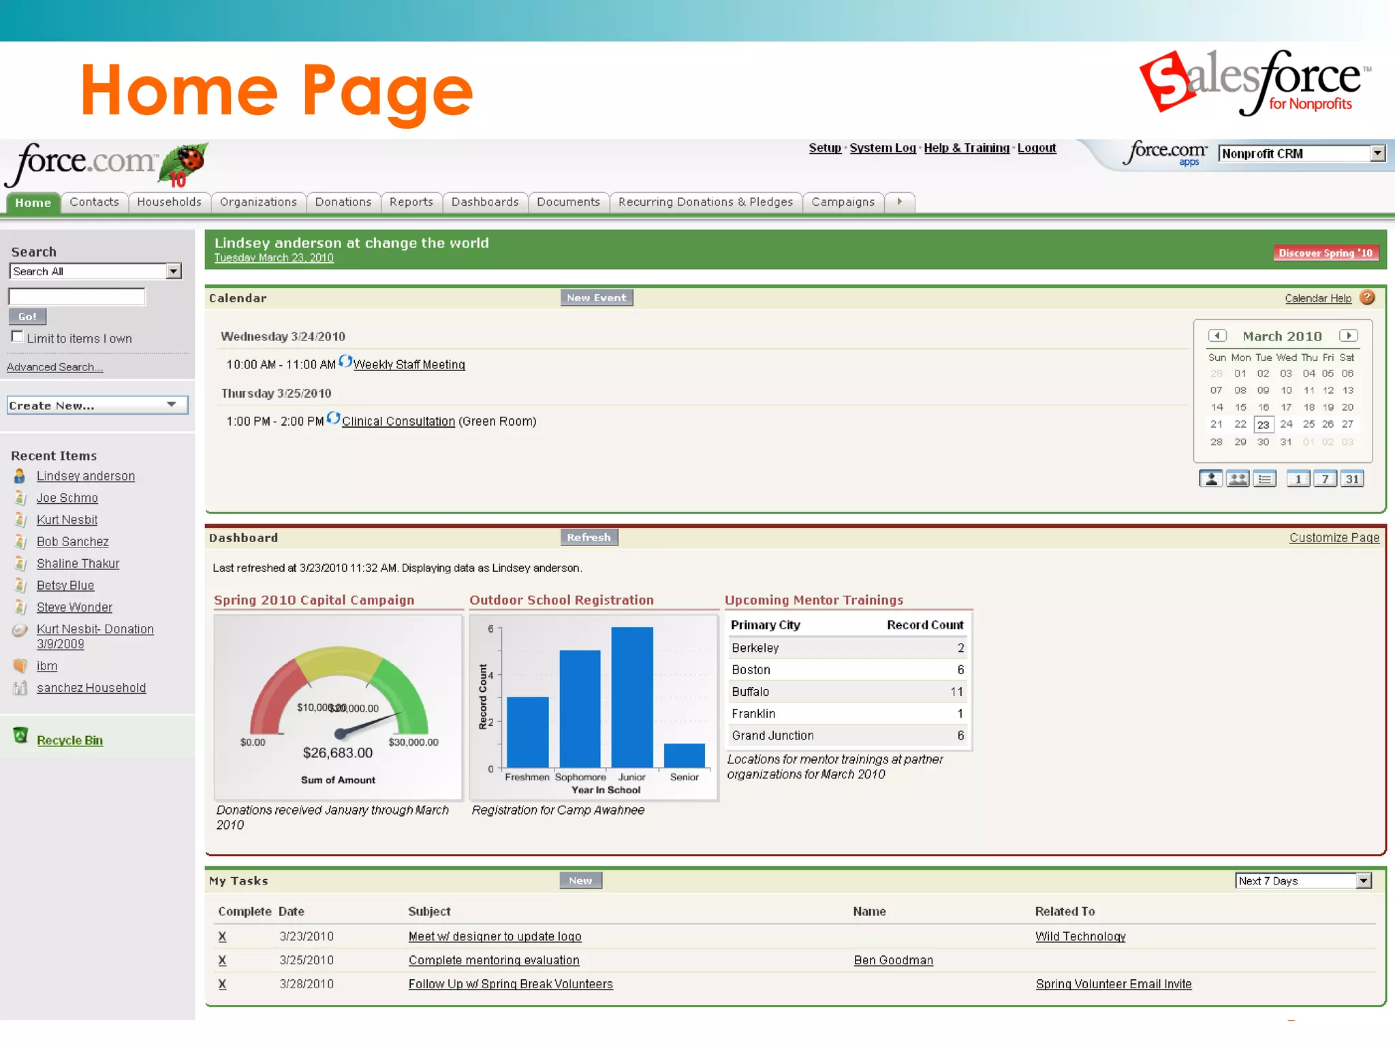Open Recurring Donations & Pledges tab
Screen dimensions: 1395x1046
pyautogui.click(x=706, y=202)
